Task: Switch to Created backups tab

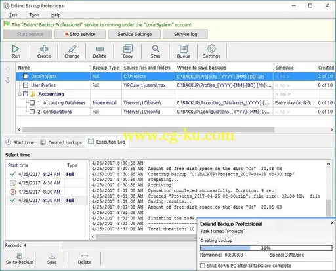Action: click(x=61, y=142)
